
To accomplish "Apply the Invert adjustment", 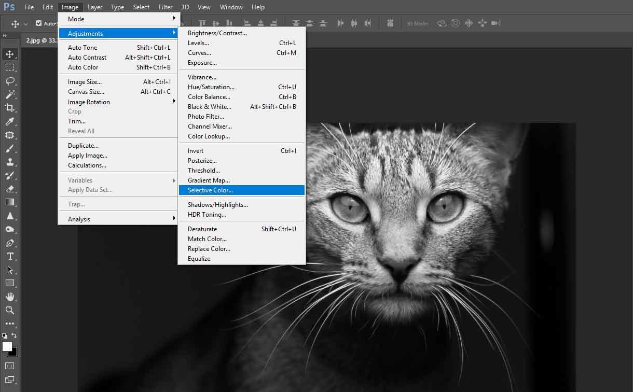I will click(242, 151).
